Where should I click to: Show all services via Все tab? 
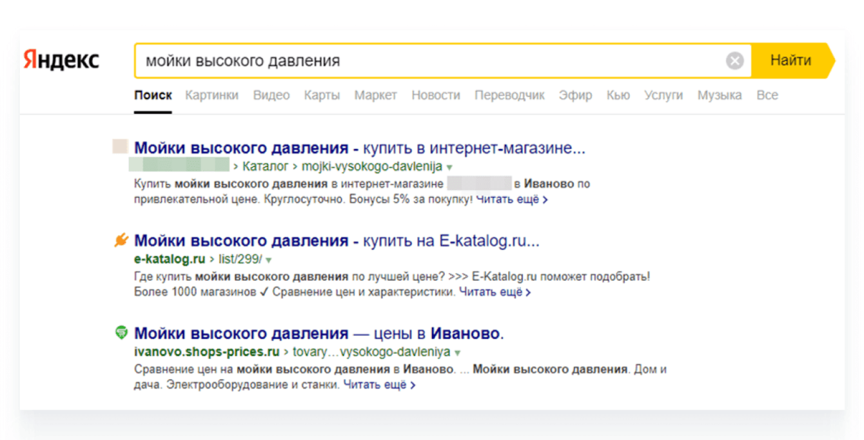767,95
